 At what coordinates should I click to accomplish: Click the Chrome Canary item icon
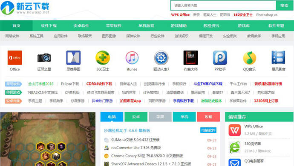point(107,156)
